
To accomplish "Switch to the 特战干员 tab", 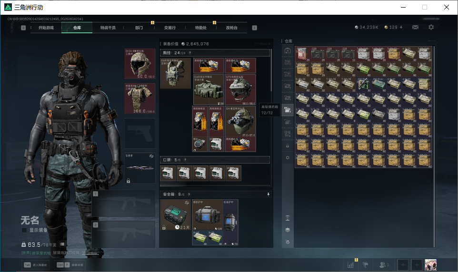I will 108,28.
